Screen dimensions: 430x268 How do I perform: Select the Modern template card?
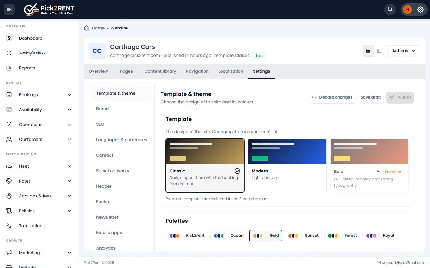point(287,166)
